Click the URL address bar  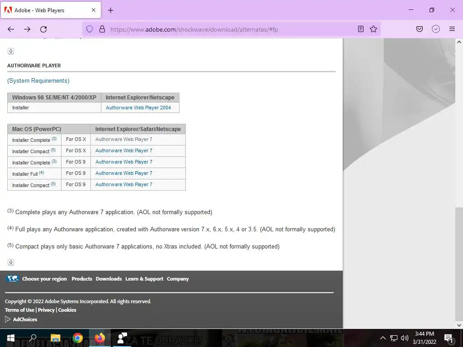click(x=231, y=29)
